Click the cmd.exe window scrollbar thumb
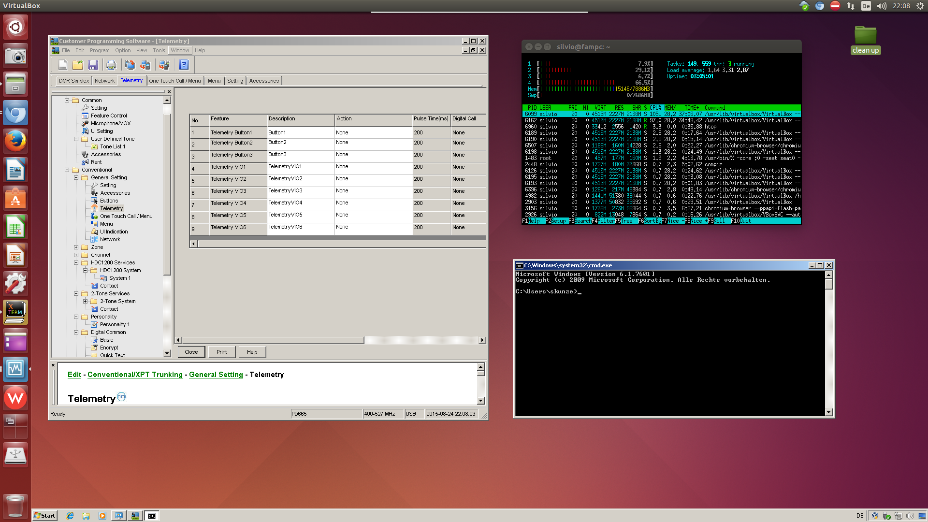 pyautogui.click(x=829, y=284)
